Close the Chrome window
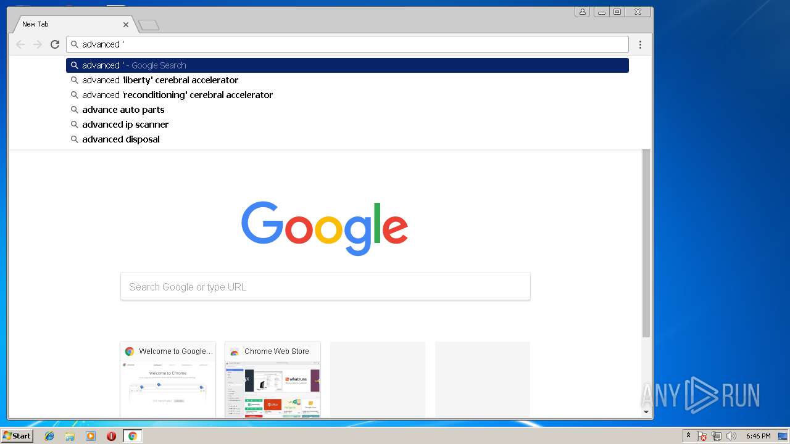Viewport: 790px width, 444px height. coord(638,12)
